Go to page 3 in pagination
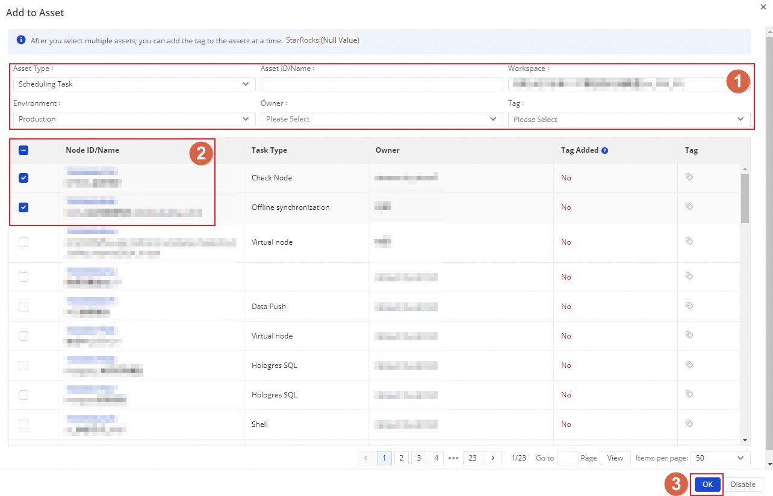773x496 pixels. click(x=419, y=458)
